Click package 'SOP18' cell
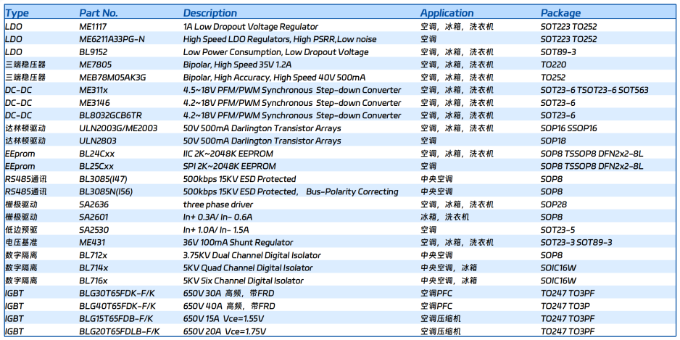This screenshot has width=680, height=340. pyautogui.click(x=554, y=141)
